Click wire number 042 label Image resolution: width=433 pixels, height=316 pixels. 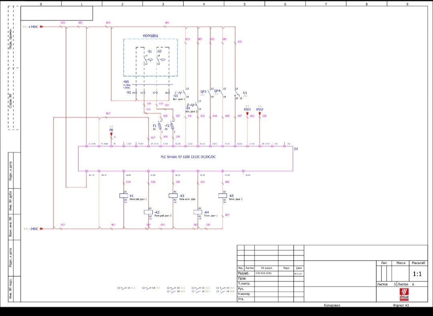202,116
